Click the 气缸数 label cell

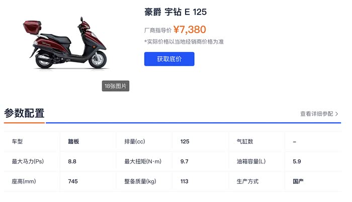(x=245, y=142)
